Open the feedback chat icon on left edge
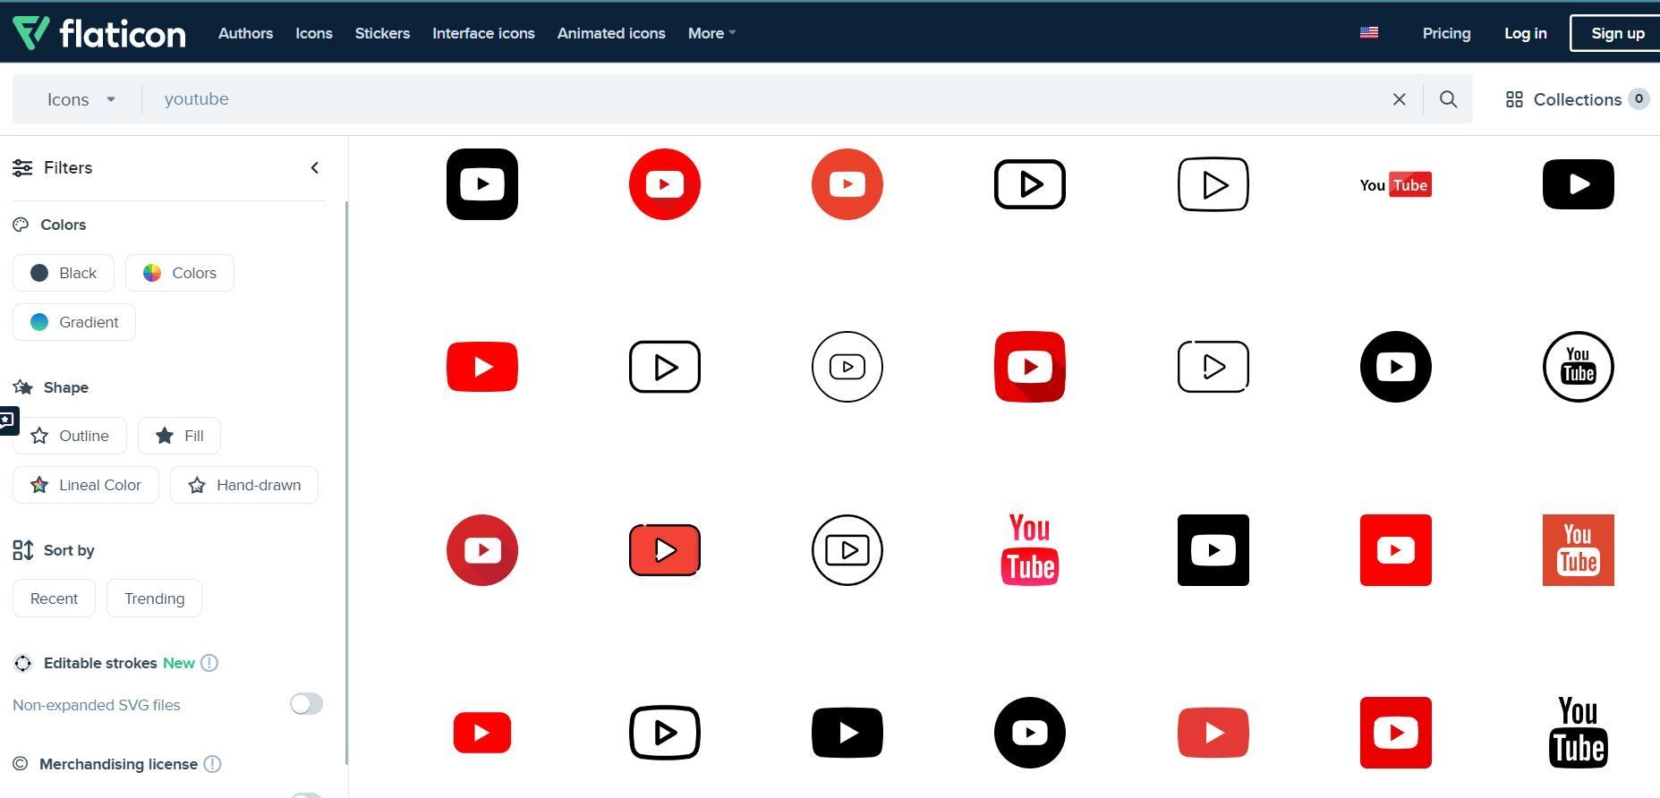Screen dimensions: 1660x798 7,420
